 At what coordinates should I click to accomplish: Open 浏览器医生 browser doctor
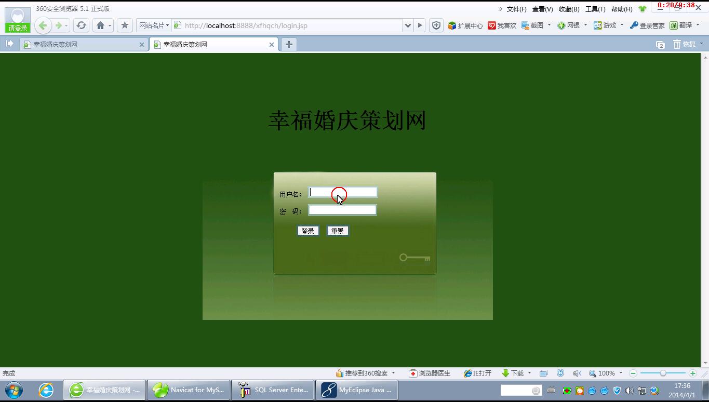tap(430, 373)
